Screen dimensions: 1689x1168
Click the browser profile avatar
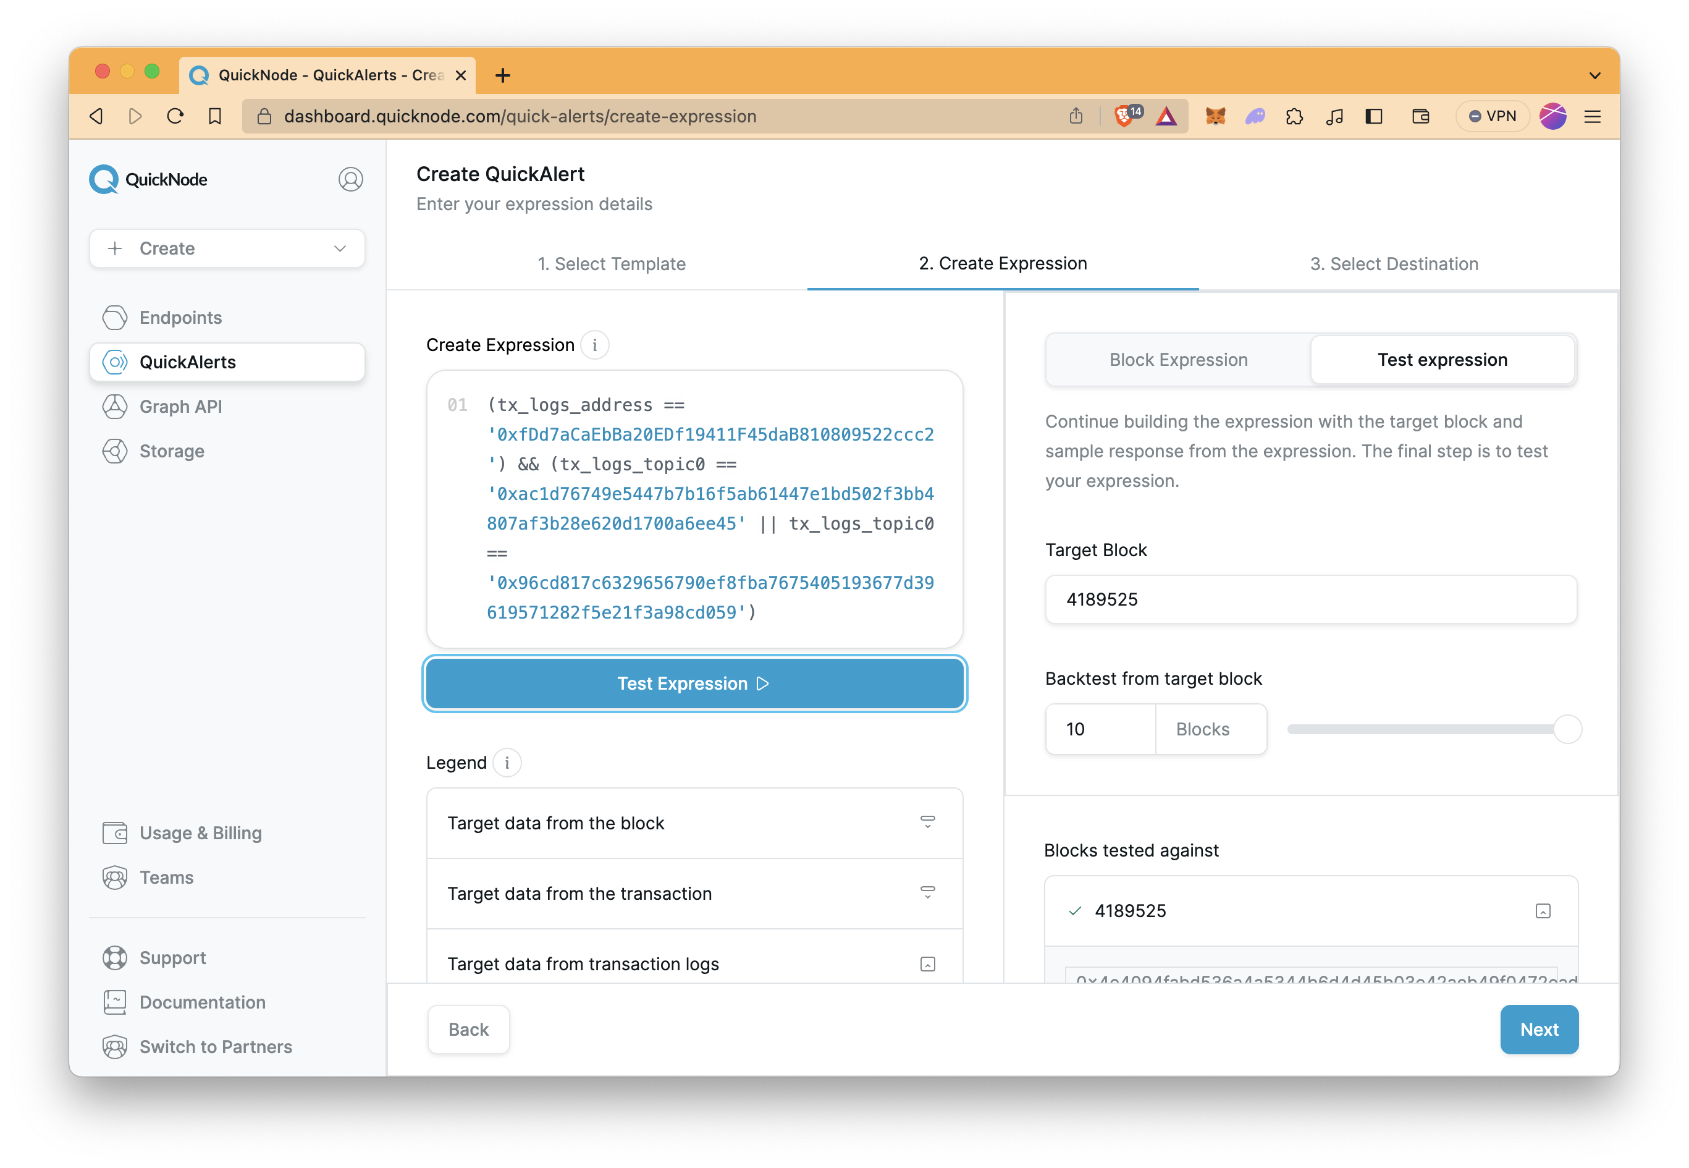[x=1553, y=116]
